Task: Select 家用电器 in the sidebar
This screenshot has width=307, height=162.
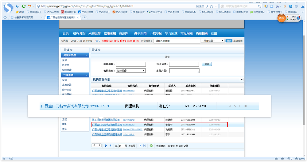Action: (x=67, y=85)
